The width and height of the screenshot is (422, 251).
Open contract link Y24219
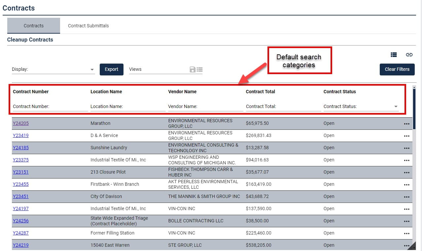click(21, 245)
